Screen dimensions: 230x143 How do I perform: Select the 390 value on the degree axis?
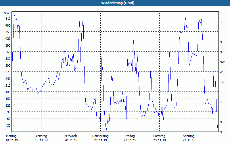tap(8, 45)
